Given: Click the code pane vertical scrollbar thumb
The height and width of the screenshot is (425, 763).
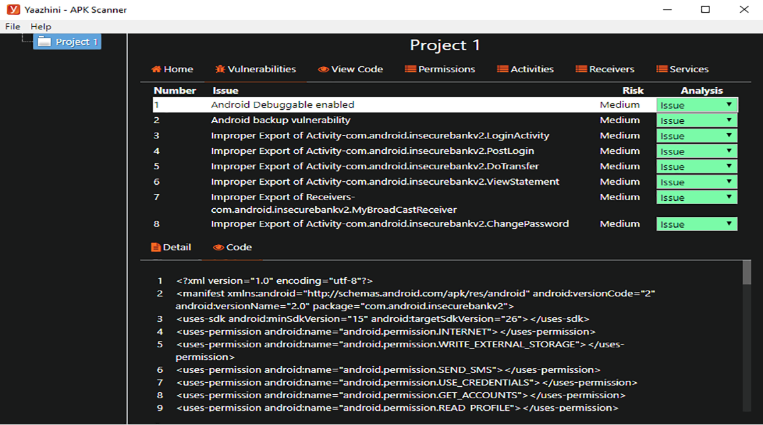Looking at the screenshot, I should tap(747, 272).
